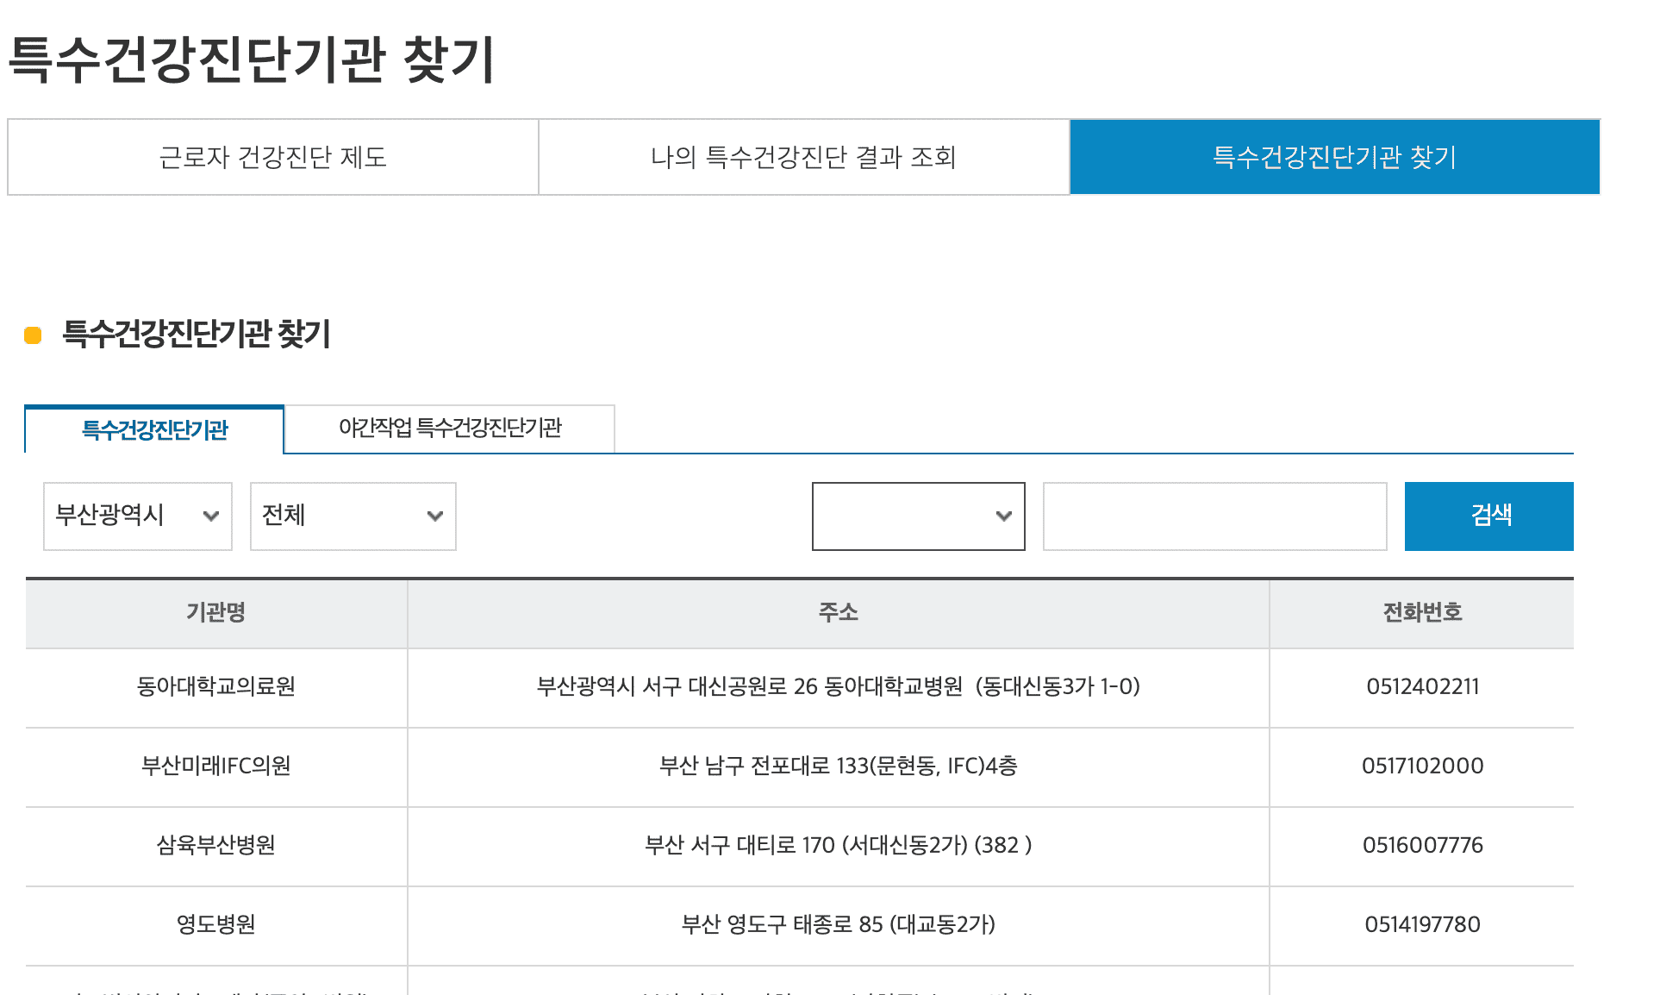Open the 전체 district dropdown
The height and width of the screenshot is (995, 1660).
(353, 516)
